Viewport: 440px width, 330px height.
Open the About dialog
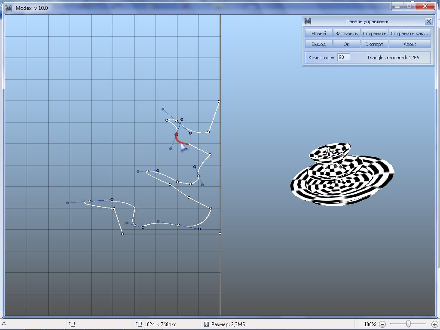409,44
